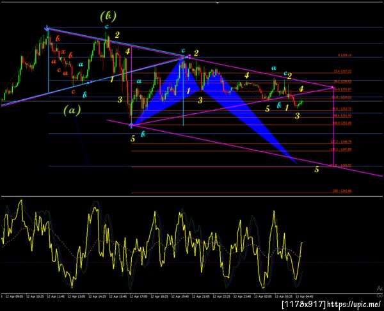
Task: Select the cyan c label under (b)
Action: pyautogui.click(x=106, y=26)
